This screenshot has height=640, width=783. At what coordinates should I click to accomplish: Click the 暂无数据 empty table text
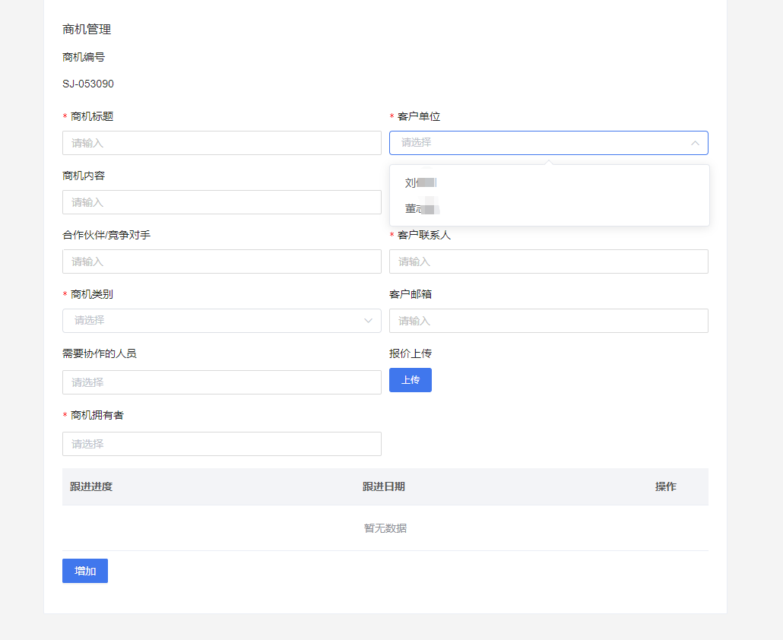[x=385, y=528]
